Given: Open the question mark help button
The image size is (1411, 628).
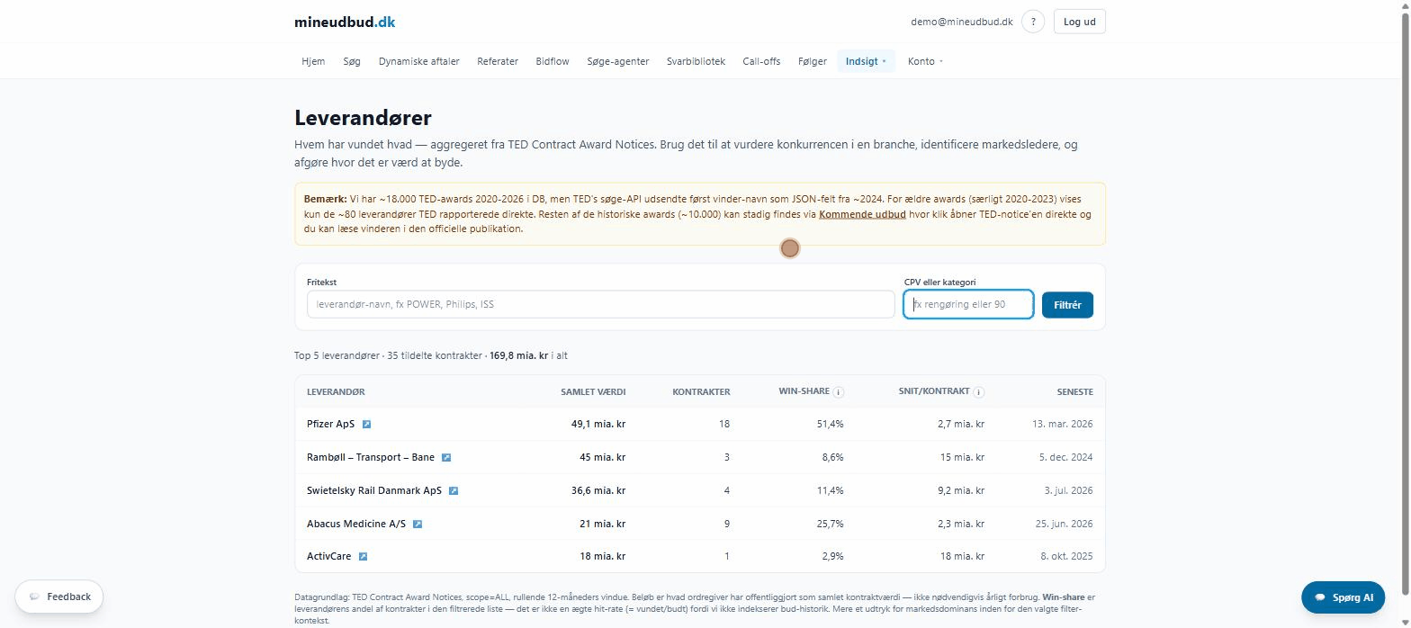Looking at the screenshot, I should (1033, 22).
